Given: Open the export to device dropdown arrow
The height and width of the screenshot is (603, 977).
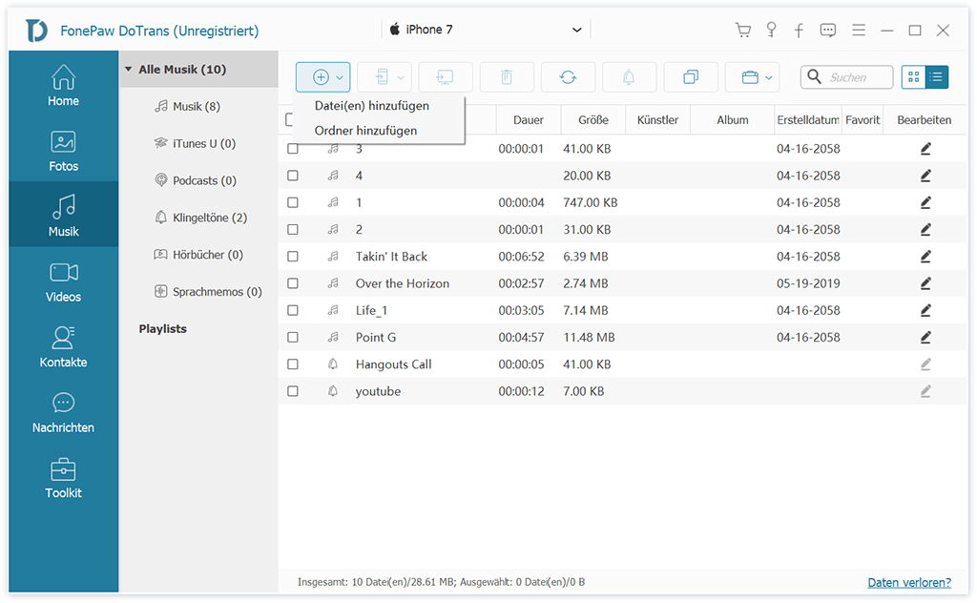Looking at the screenshot, I should (401, 78).
